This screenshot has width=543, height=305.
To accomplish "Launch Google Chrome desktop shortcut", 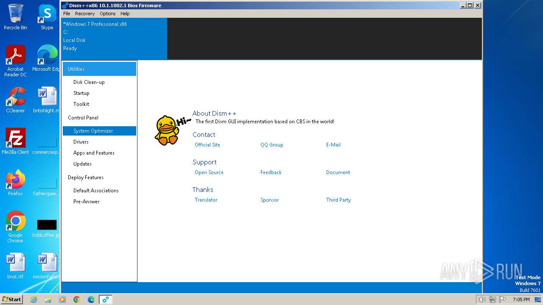I will pos(15,227).
